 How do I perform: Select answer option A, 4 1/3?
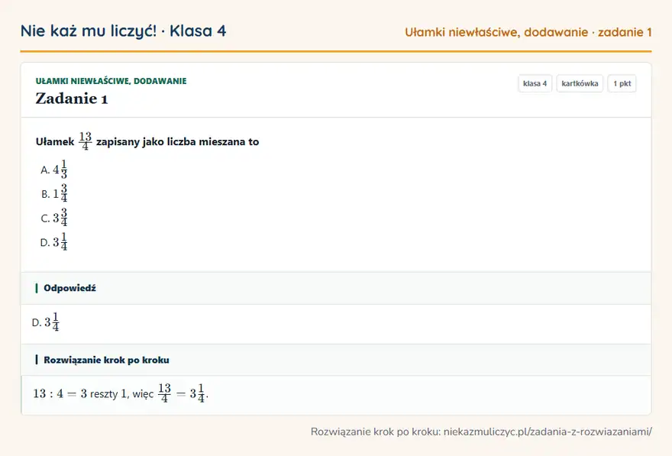(x=54, y=170)
